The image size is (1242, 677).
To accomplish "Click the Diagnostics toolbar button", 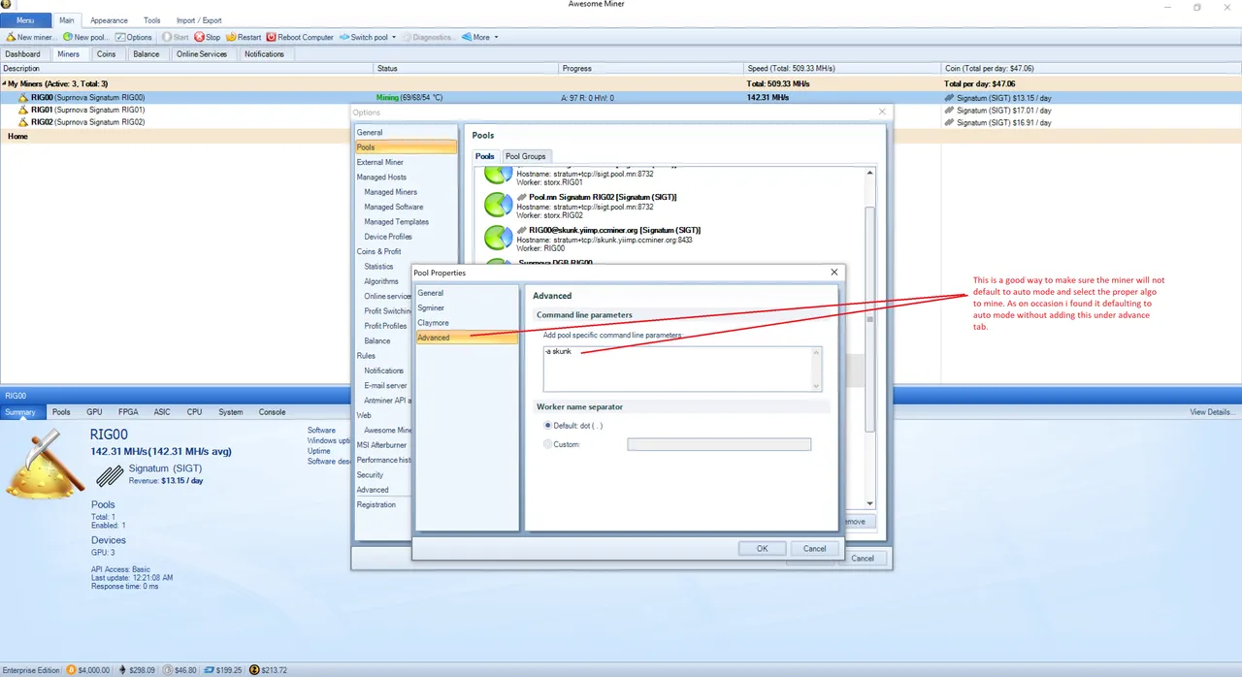I will click(x=427, y=37).
